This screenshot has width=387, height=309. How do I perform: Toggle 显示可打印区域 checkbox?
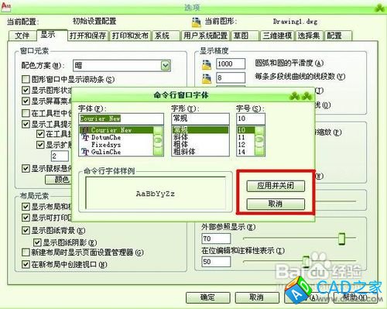click(x=26, y=218)
